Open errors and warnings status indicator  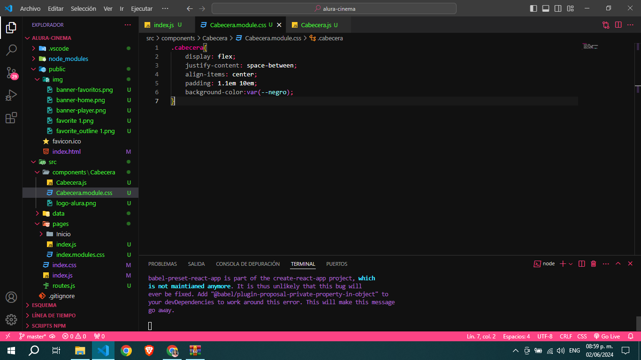[75, 336]
